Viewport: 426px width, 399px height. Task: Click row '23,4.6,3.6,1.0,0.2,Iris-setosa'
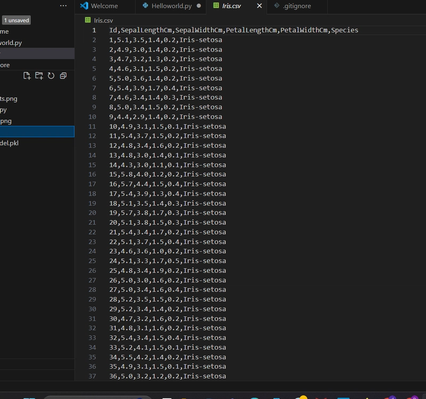point(168,251)
